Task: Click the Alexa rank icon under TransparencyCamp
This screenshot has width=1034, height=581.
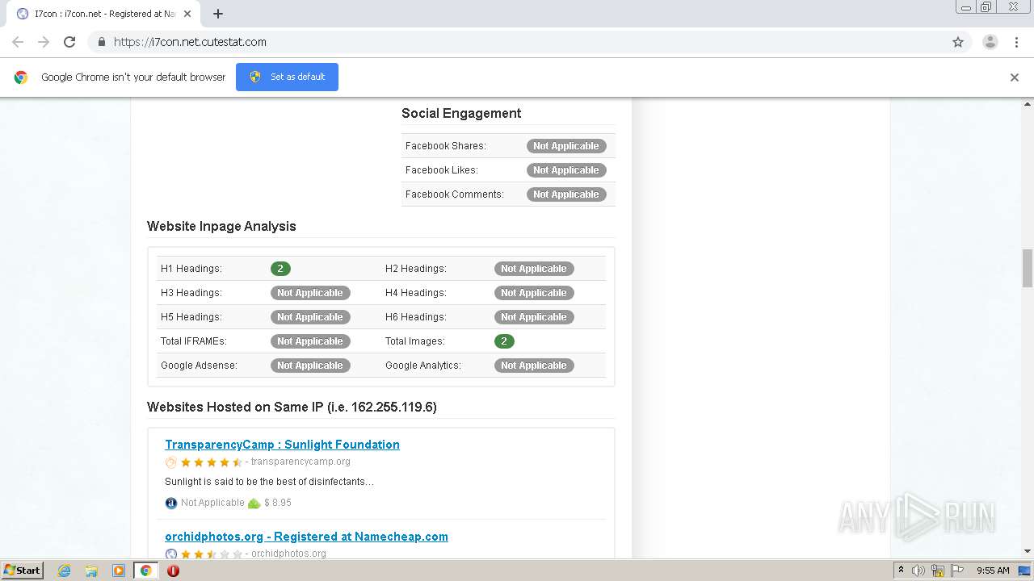Action: tap(170, 503)
